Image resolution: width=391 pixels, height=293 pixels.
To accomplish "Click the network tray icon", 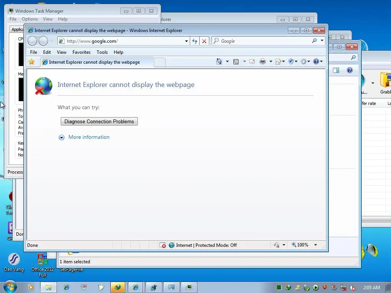I will click(343, 288).
